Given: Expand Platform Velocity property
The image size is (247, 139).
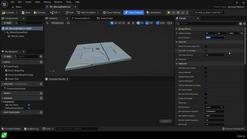Looking at the screenshot, I should pos(177,33).
